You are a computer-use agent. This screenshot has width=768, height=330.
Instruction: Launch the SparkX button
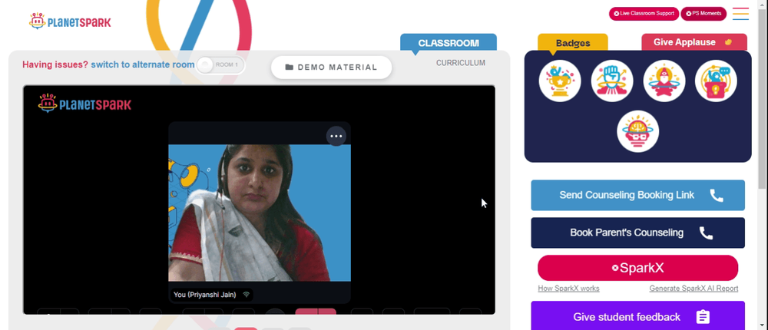coord(637,268)
